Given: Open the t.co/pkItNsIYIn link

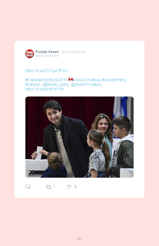Looking at the screenshot, I should coord(44,89).
